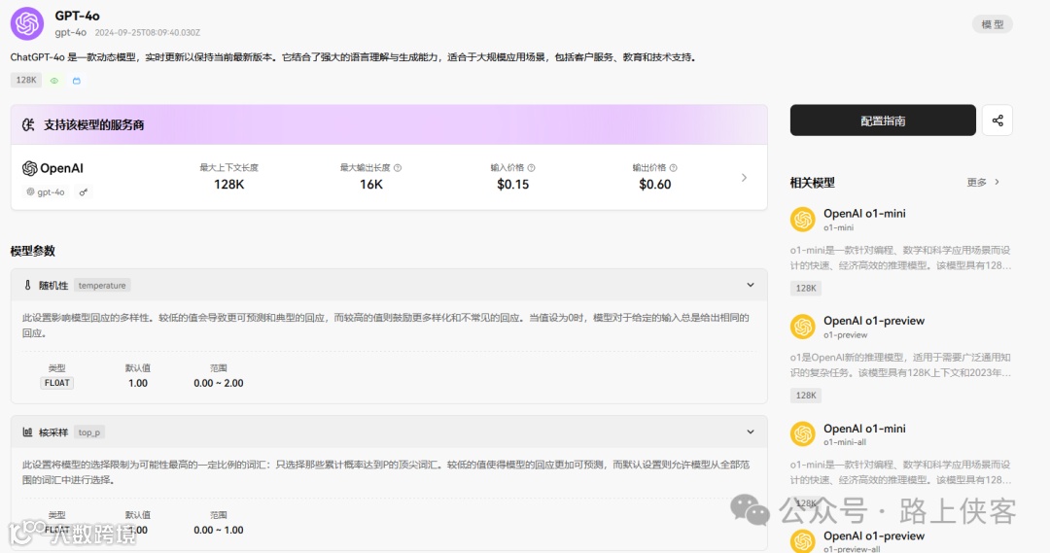Click the green eye vision capability badge
1050x553 pixels.
[54, 81]
